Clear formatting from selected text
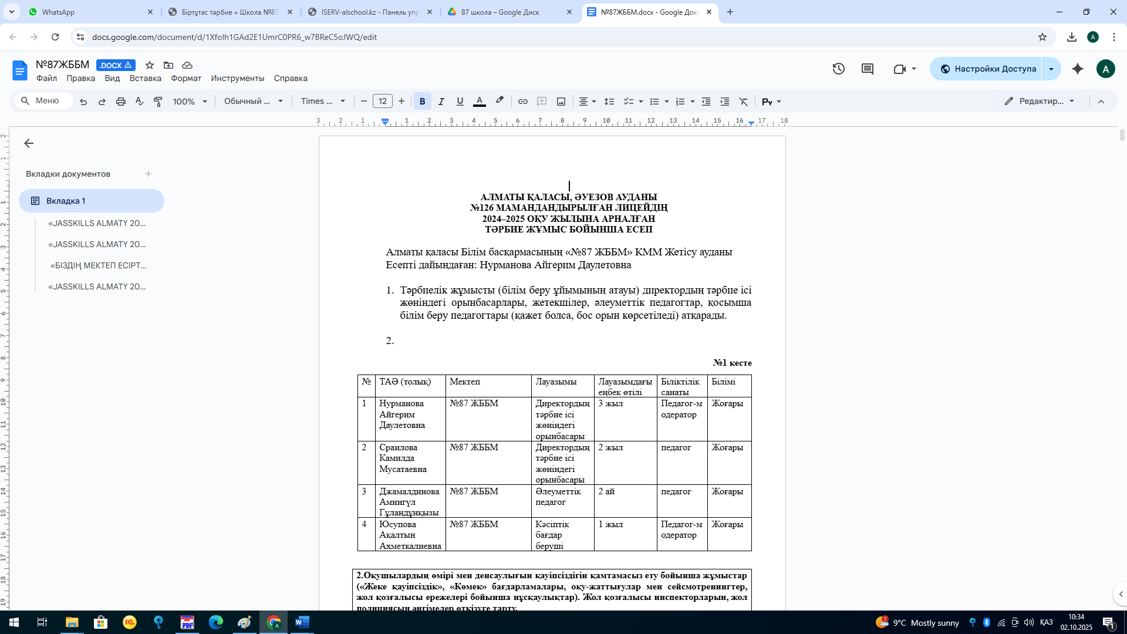 tap(744, 102)
